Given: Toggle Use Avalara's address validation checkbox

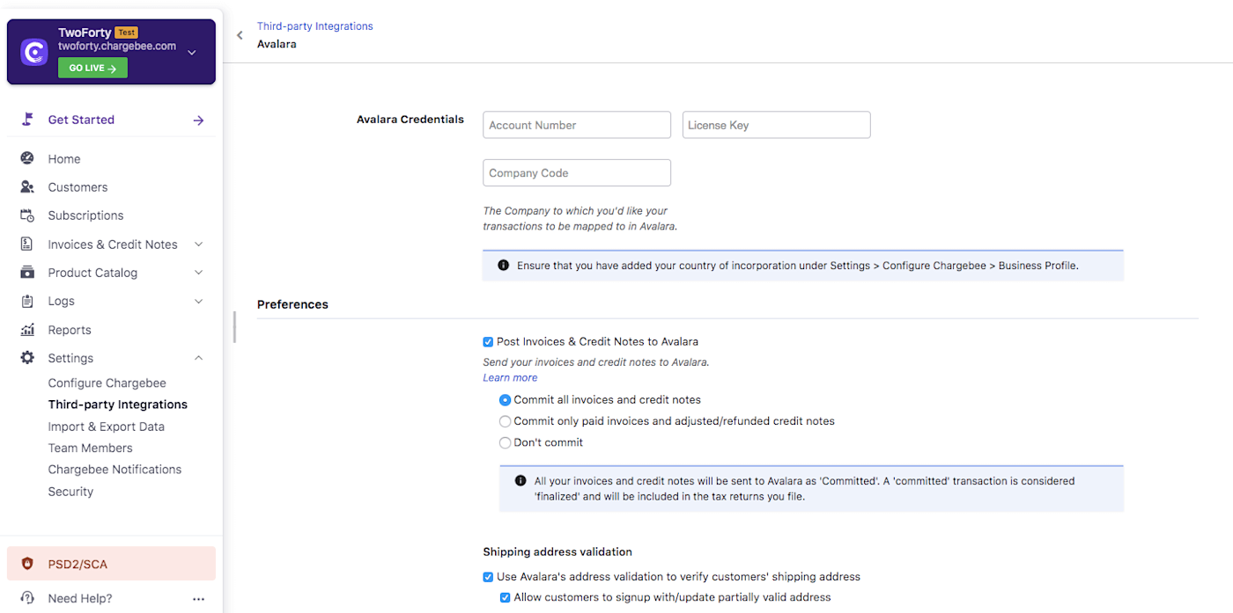Looking at the screenshot, I should [488, 578].
